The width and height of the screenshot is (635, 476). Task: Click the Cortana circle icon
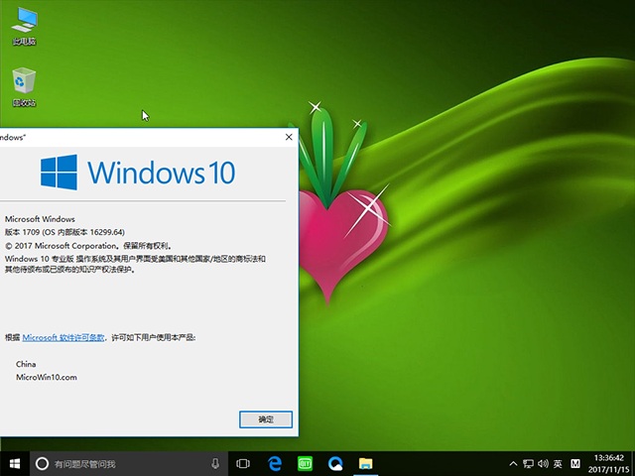[x=42, y=463]
